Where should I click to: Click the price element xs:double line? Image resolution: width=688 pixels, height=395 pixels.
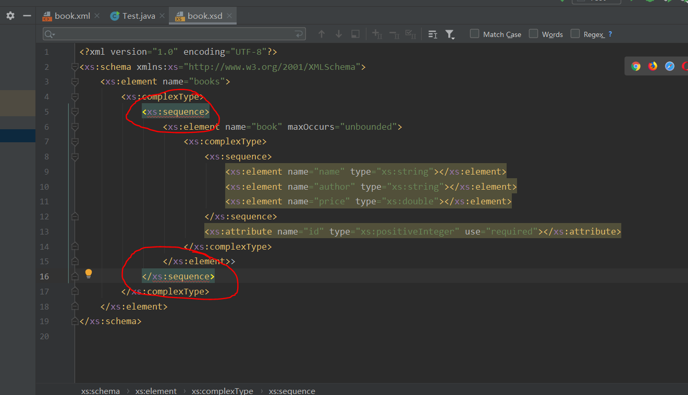coord(368,201)
